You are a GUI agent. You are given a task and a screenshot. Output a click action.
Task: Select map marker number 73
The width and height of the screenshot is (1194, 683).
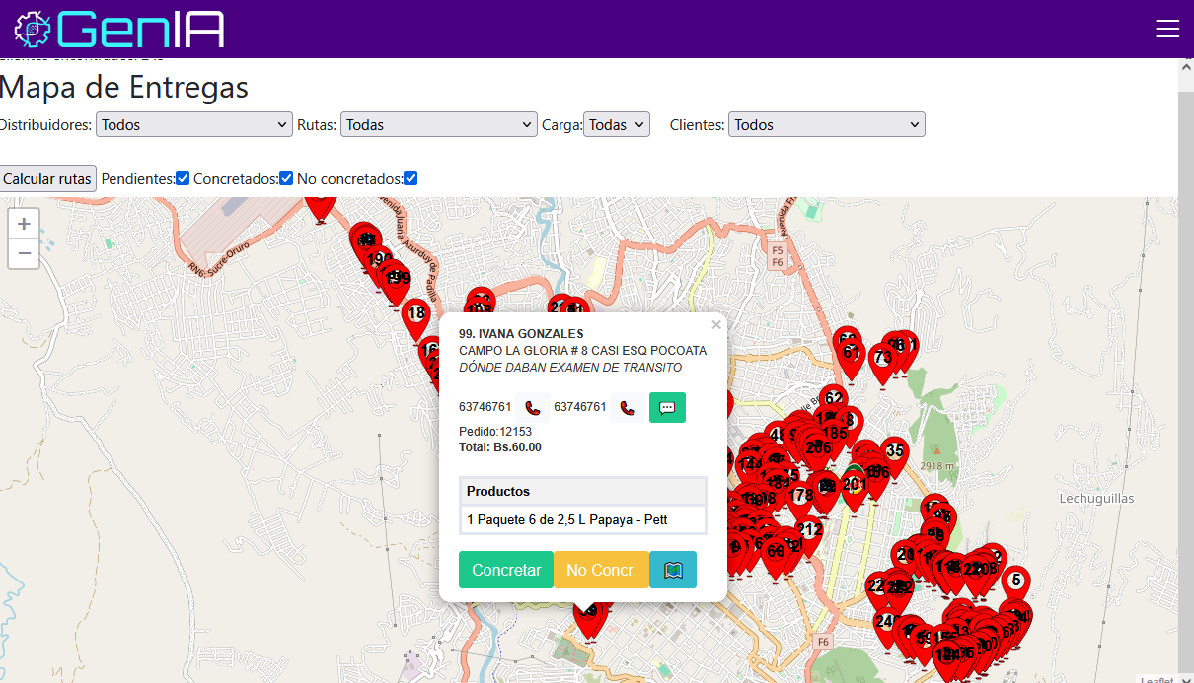pyautogui.click(x=882, y=363)
